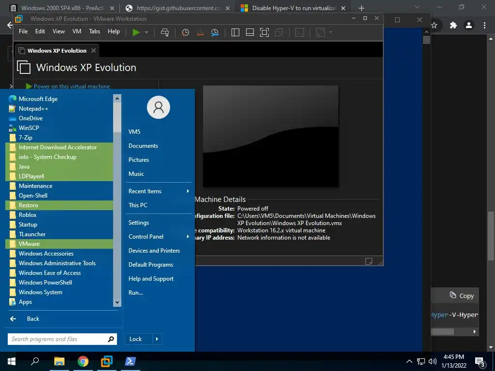Open Microsoft Edge from start menu
495x371 pixels.
click(59, 99)
